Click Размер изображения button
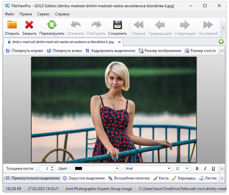The image size is (229, 195). 160,51
